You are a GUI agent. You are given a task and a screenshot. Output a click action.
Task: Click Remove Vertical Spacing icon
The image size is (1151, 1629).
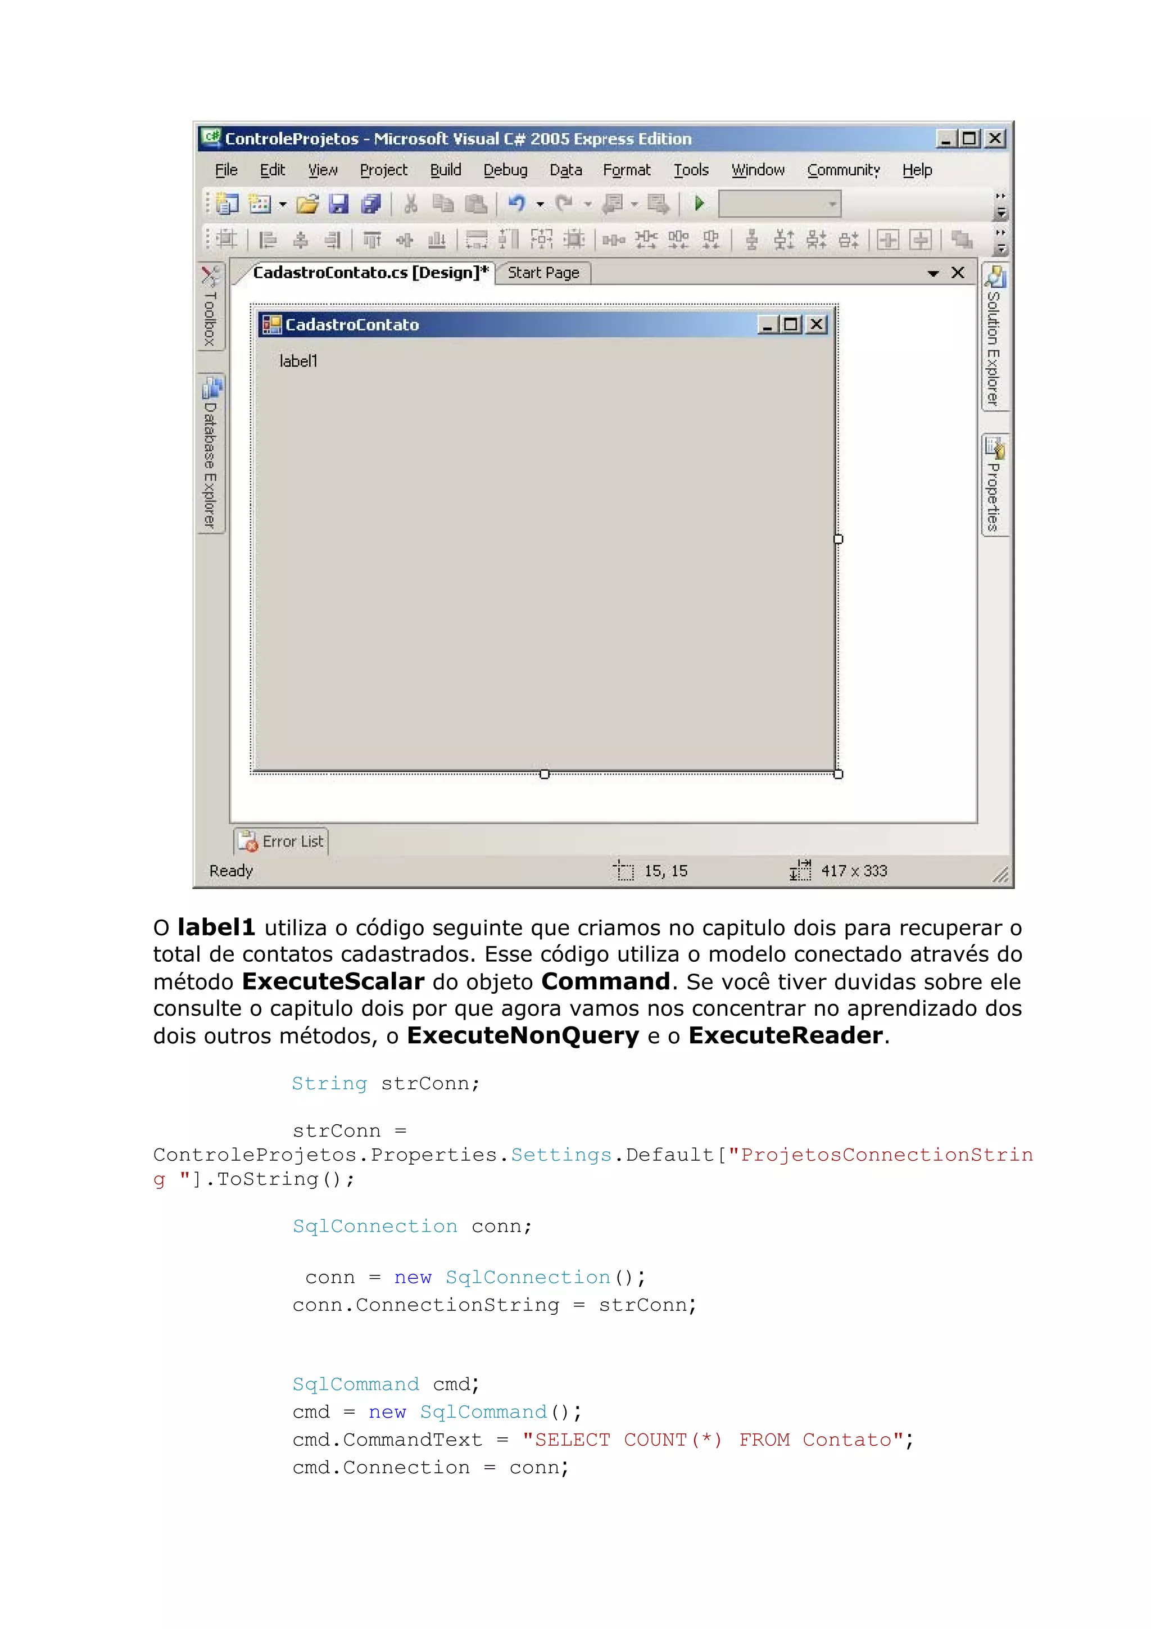848,240
